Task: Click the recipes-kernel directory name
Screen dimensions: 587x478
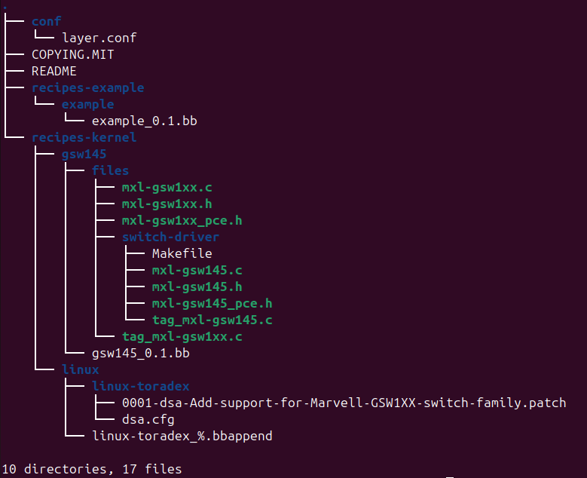Action: [84, 137]
